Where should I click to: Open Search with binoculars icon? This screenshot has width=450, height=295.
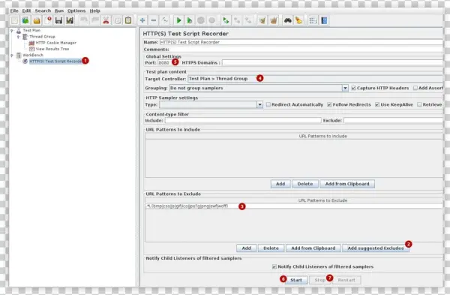click(287, 20)
